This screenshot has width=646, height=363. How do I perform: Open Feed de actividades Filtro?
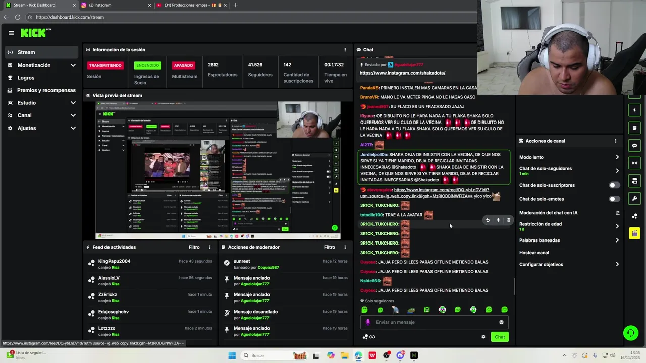[x=194, y=247]
